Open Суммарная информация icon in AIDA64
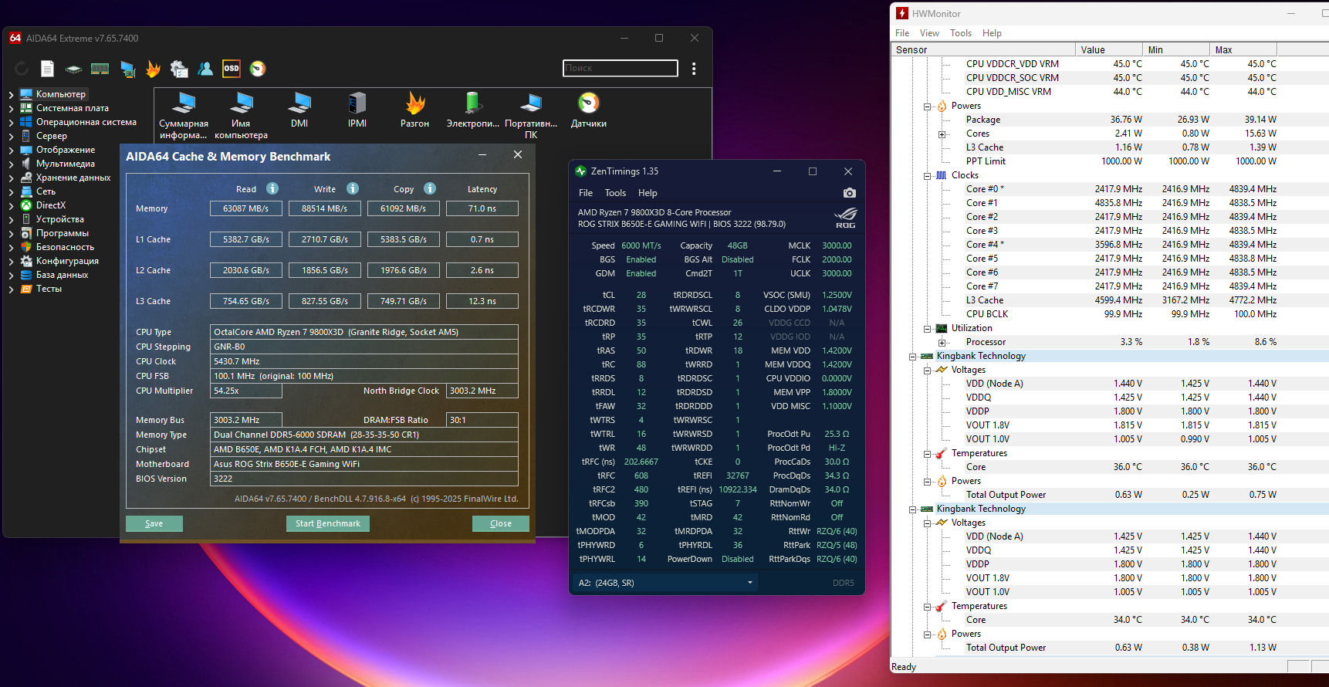Viewport: 1329px width, 687px height. point(184,116)
